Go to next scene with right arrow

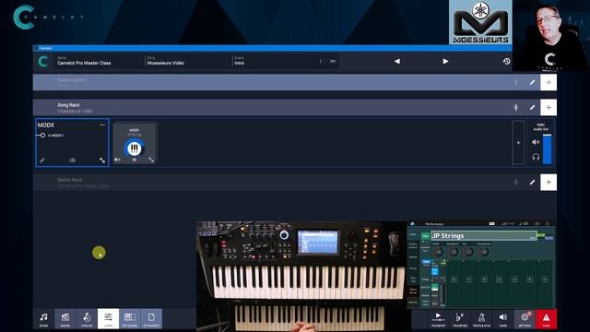[x=445, y=61]
